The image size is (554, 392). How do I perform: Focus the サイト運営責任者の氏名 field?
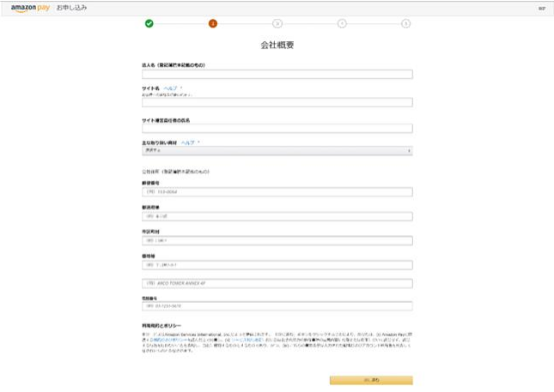coord(277,129)
